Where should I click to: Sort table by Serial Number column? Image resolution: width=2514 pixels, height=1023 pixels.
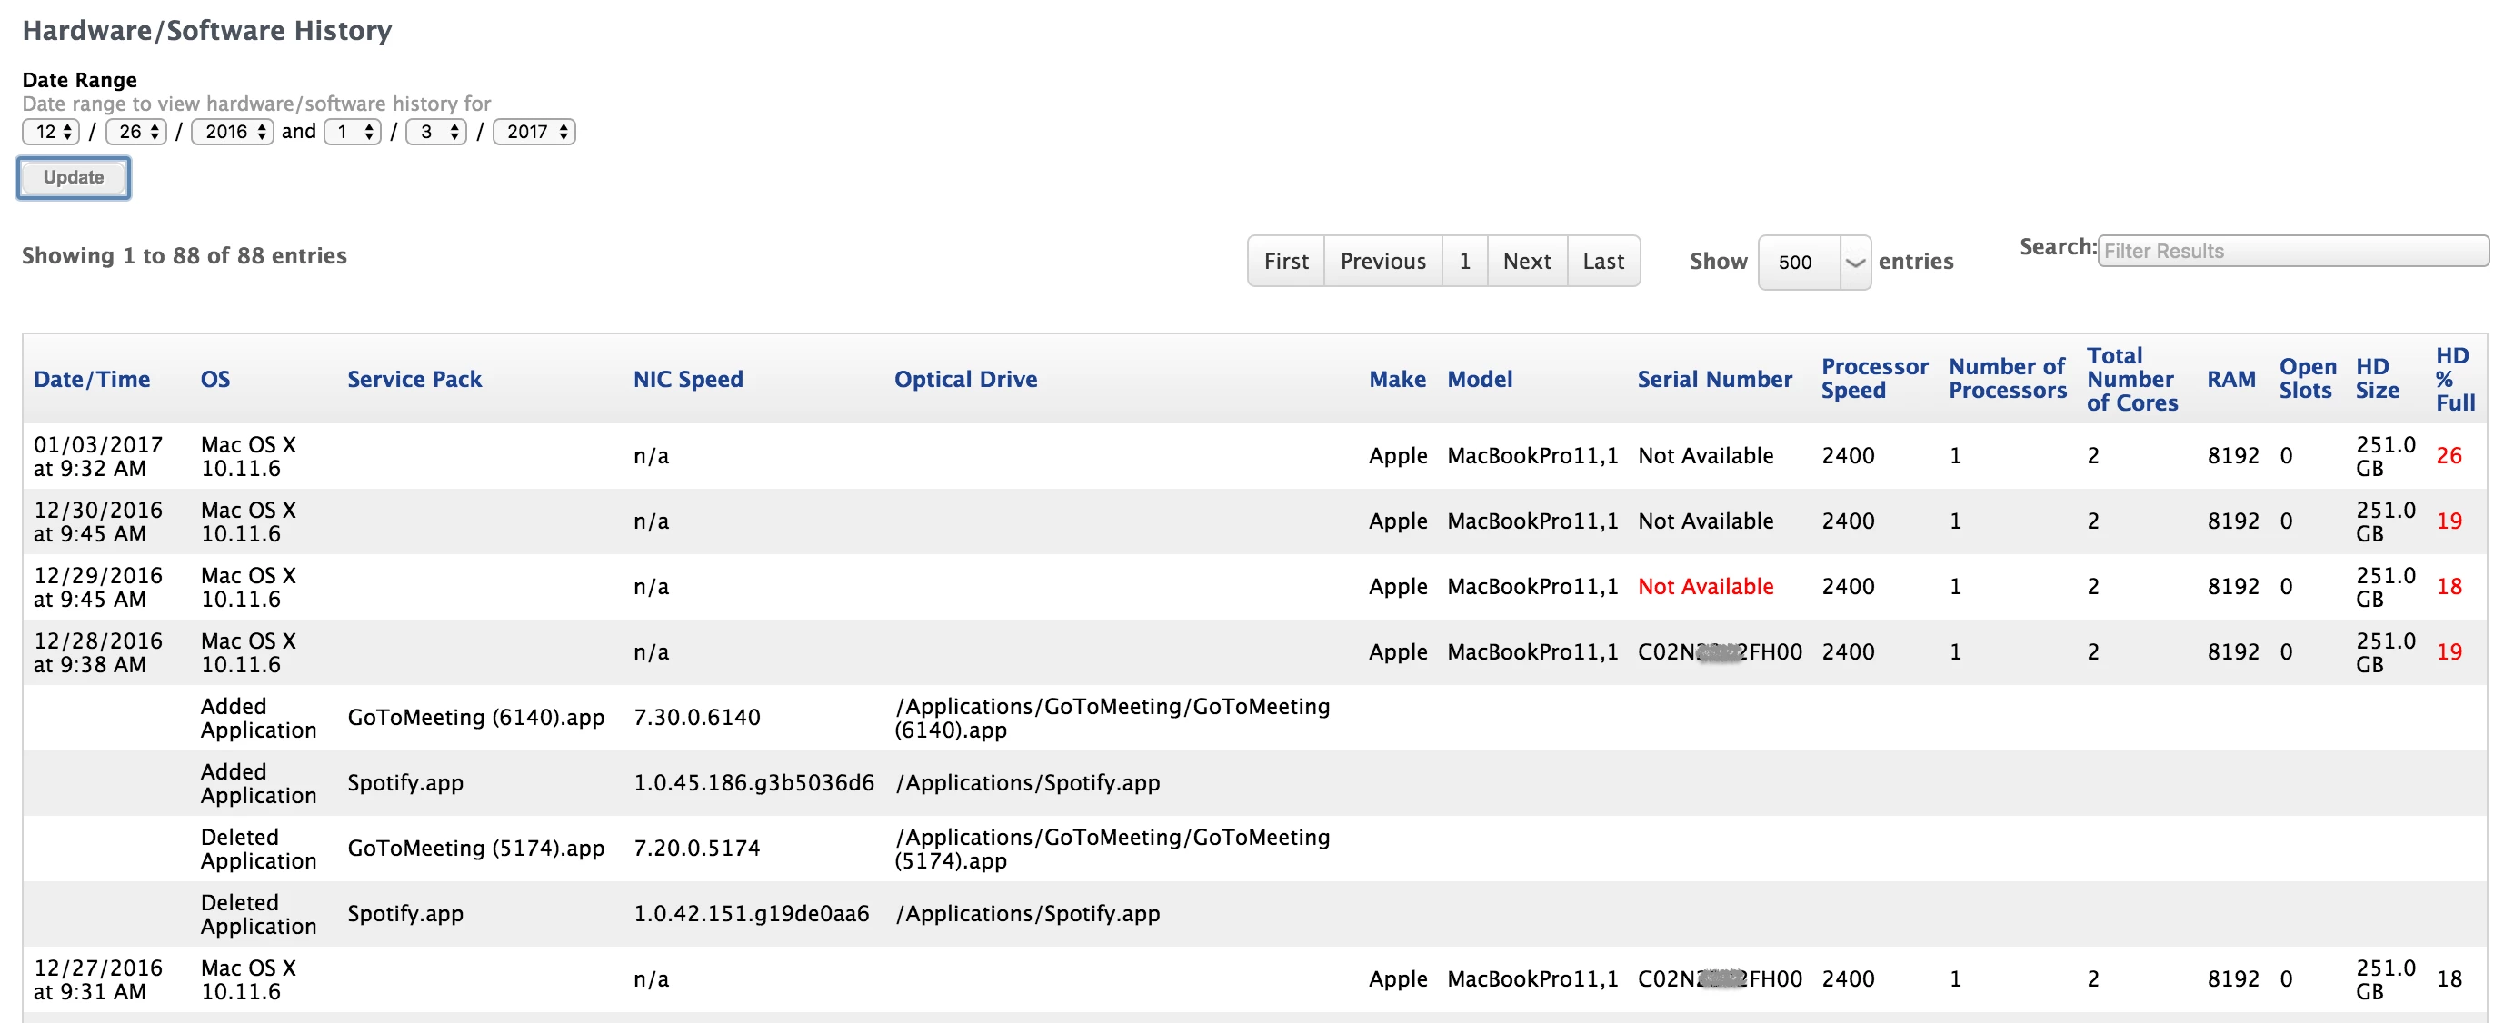[1714, 380]
